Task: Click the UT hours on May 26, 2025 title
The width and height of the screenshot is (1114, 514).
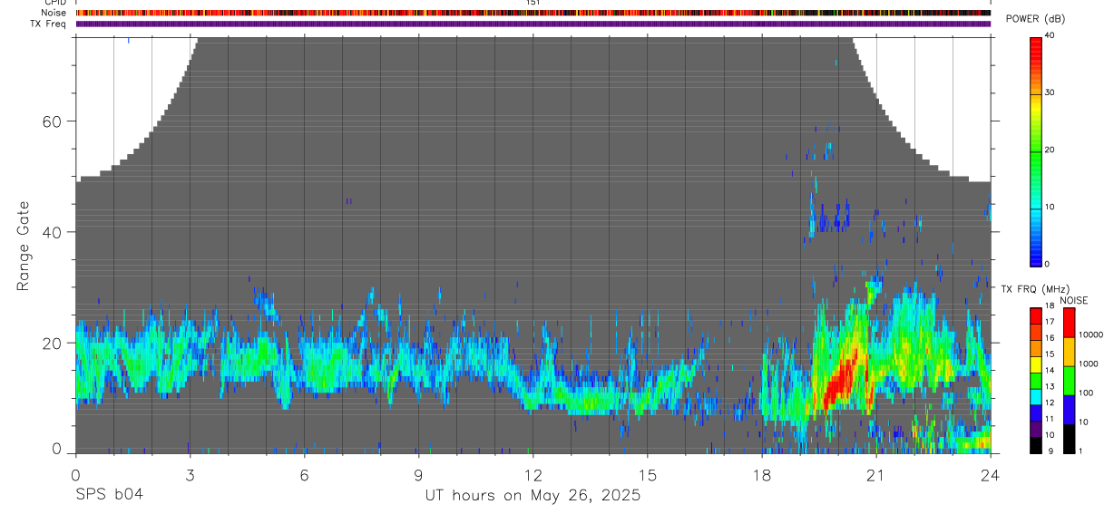Action: click(533, 496)
